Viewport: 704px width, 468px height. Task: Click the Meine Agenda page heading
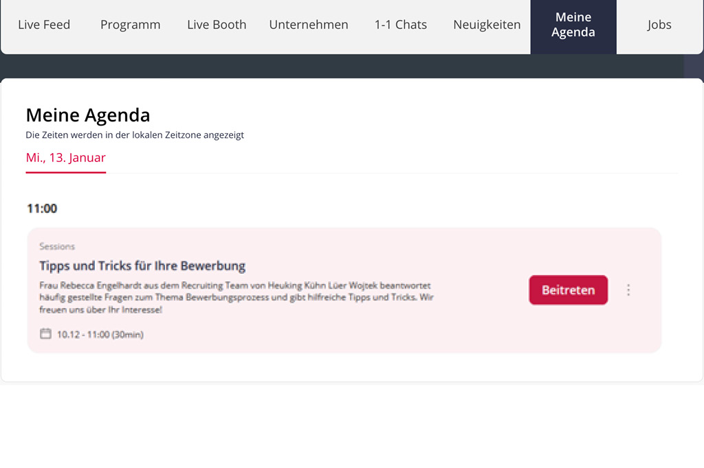click(x=88, y=115)
